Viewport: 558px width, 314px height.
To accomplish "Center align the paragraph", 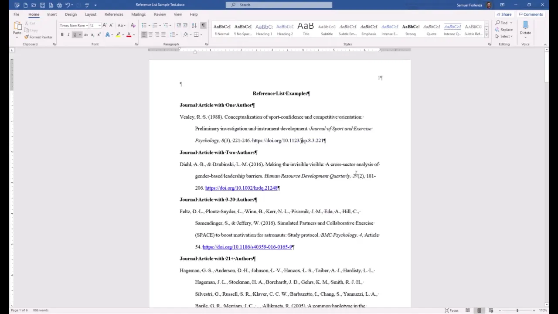I will pos(150,34).
